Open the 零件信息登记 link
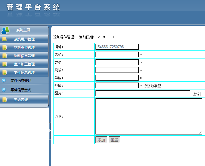 [21, 80]
